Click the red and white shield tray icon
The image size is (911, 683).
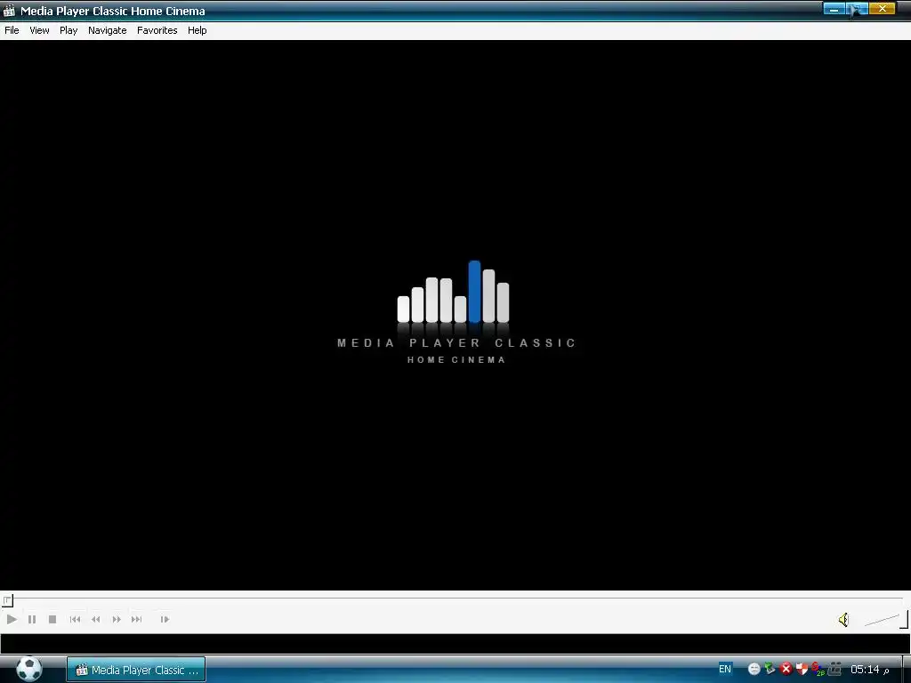802,669
